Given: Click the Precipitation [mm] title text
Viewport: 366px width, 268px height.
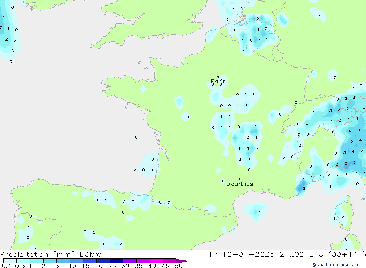Looking at the screenshot, I should click(x=38, y=254).
